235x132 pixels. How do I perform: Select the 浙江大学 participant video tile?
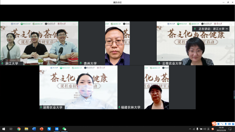click(x=39, y=43)
